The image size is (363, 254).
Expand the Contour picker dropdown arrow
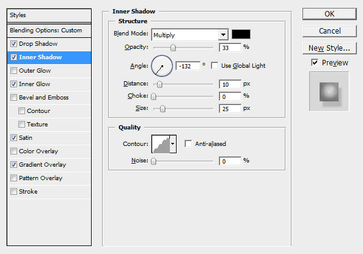click(173, 144)
